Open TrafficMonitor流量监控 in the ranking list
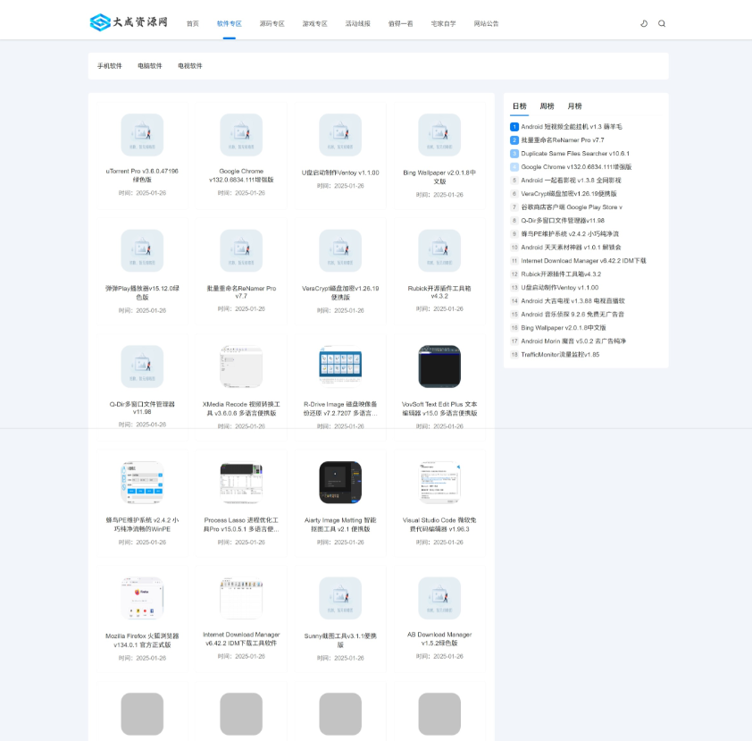752x741 pixels. click(560, 355)
